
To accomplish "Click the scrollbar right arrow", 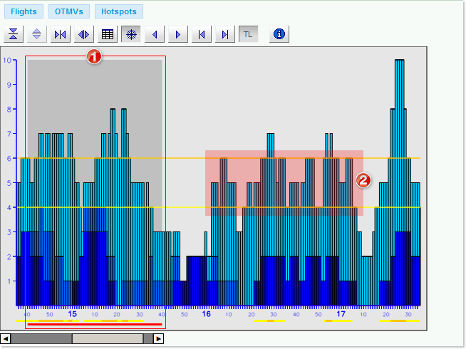I will [x=158, y=339].
